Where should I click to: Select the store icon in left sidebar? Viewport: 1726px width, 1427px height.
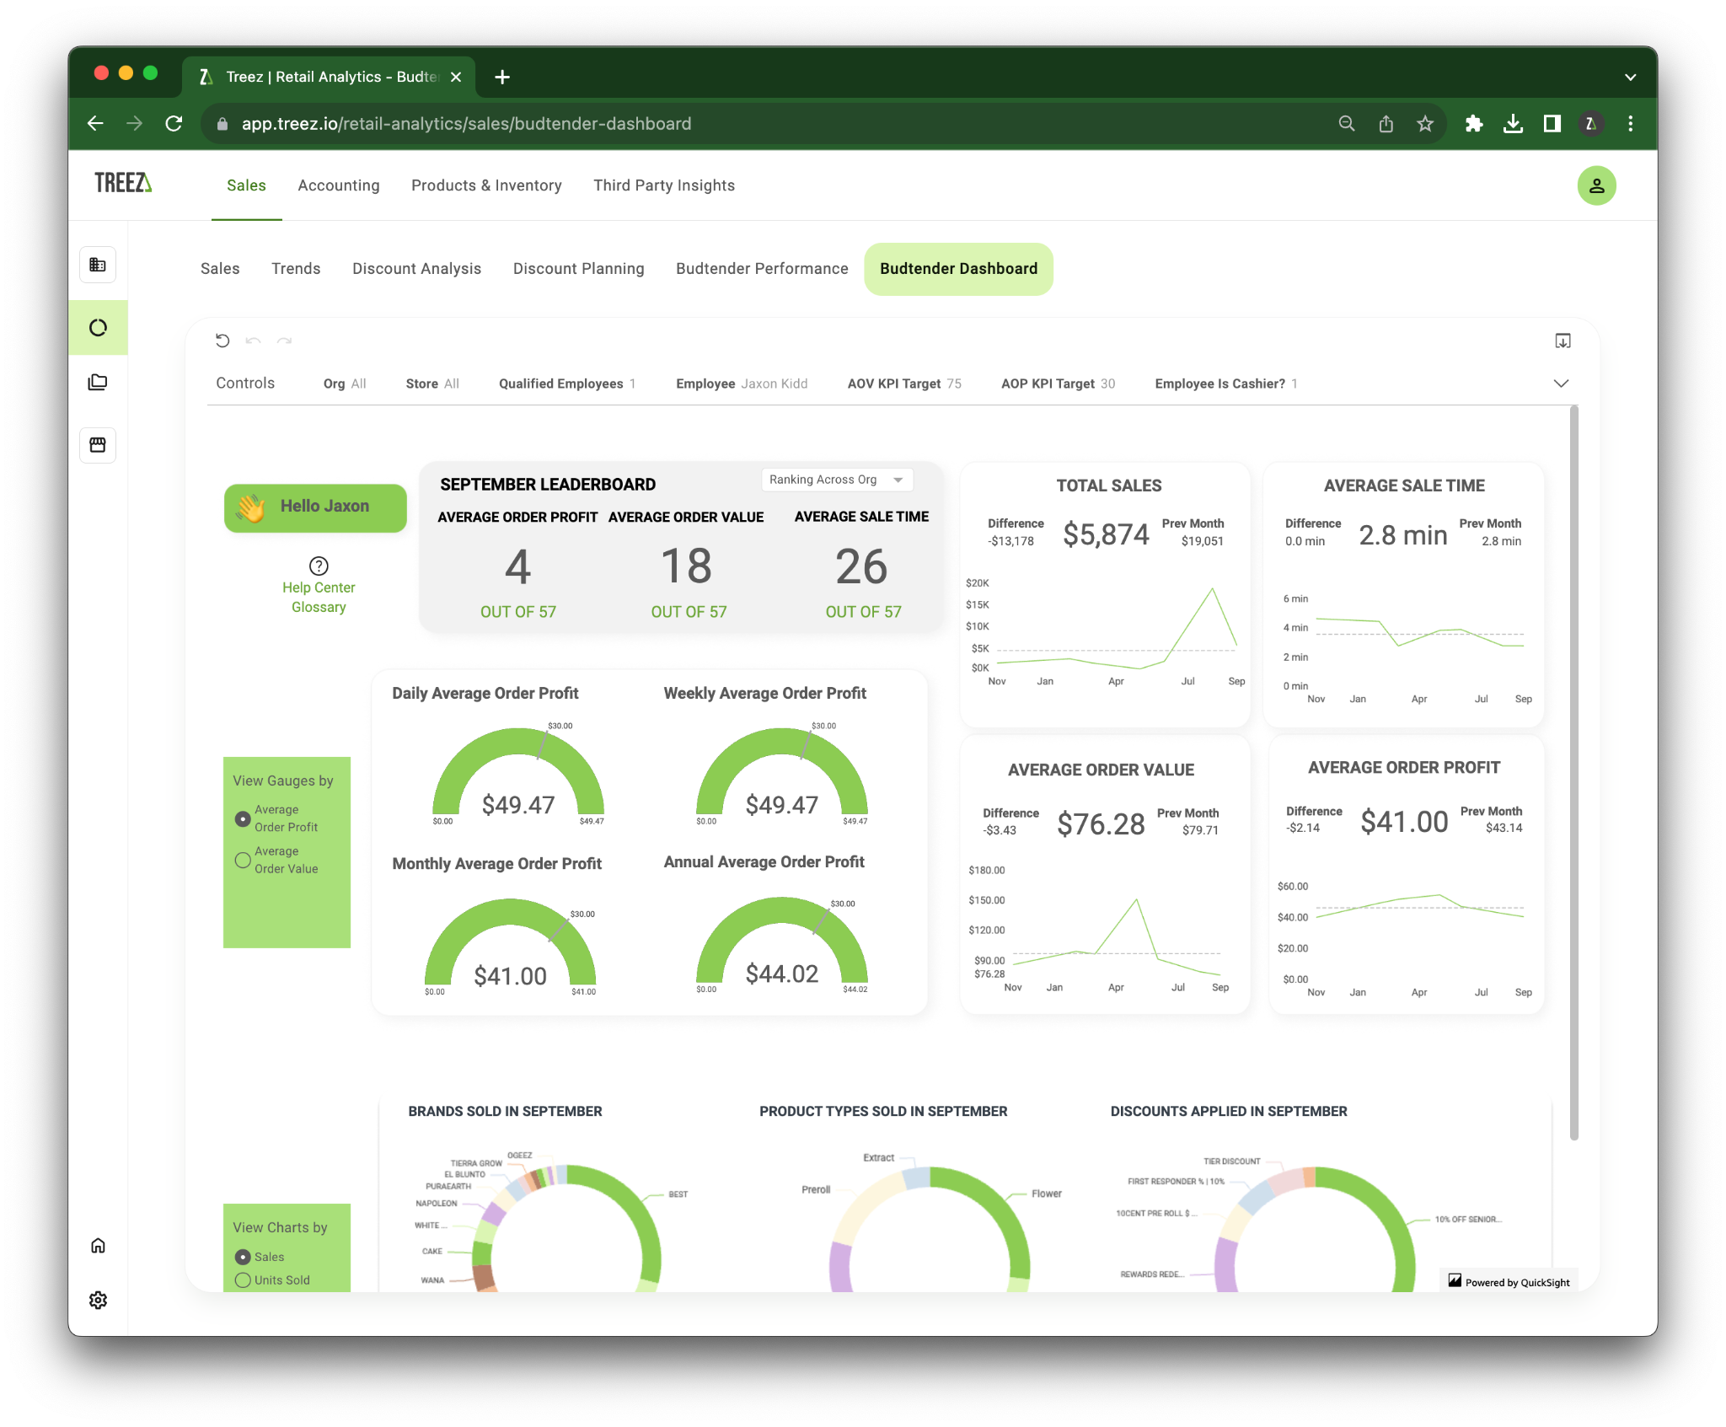pyautogui.click(x=98, y=445)
